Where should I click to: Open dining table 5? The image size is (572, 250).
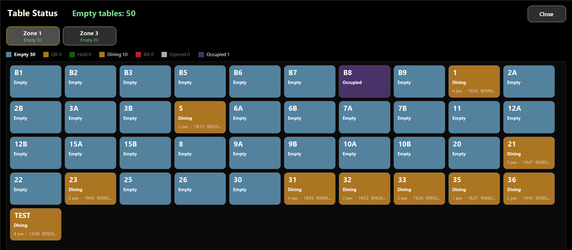coord(200,117)
